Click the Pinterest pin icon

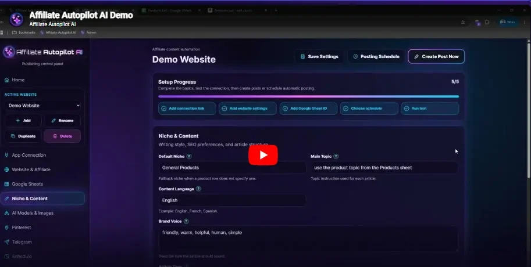click(6, 228)
